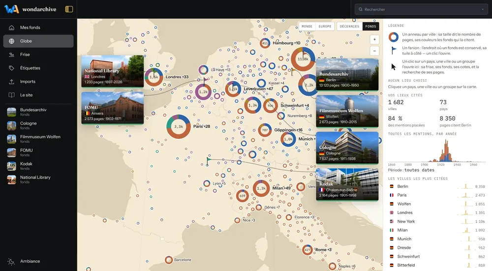Open search field dropdown chevron
The image size is (492, 271).
(x=483, y=9)
